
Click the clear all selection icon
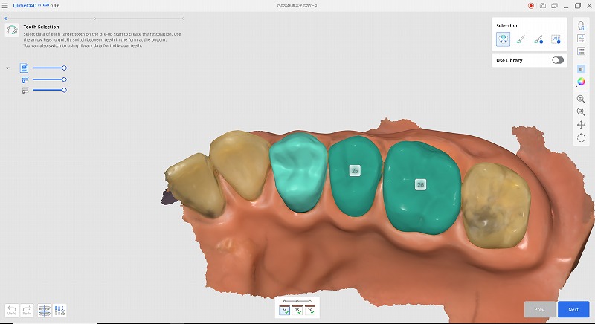556,41
